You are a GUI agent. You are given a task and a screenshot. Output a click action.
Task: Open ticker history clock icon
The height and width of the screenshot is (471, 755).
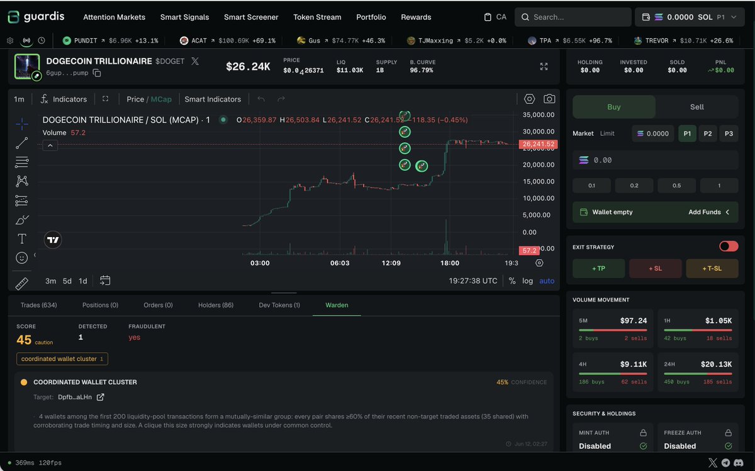pyautogui.click(x=42, y=40)
